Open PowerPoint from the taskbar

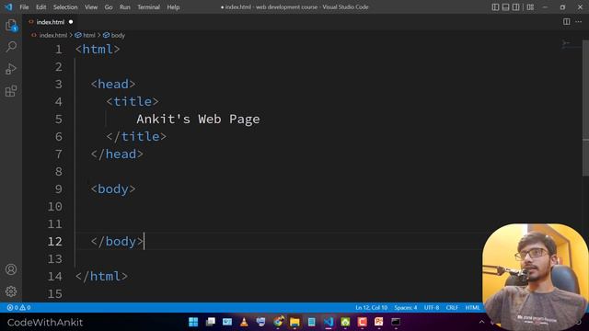point(378,322)
